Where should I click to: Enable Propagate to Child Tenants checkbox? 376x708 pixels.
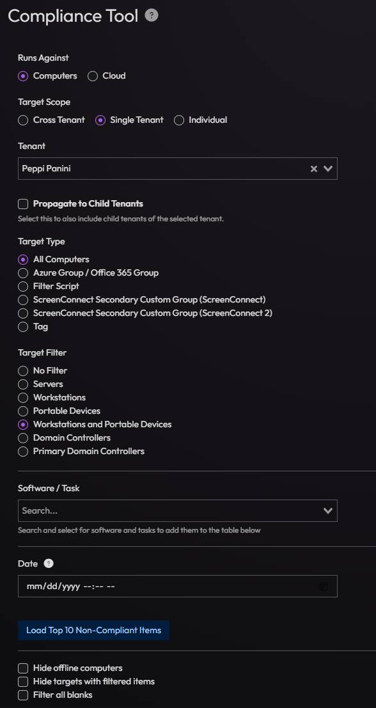coord(23,204)
